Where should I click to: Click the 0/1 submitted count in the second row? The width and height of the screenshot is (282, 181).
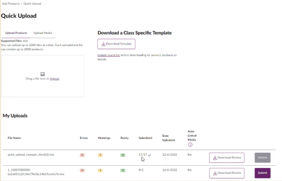click(x=142, y=170)
